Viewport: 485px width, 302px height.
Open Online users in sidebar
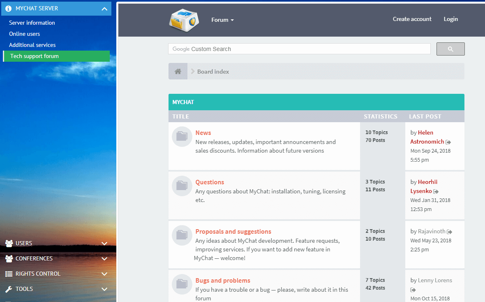25,34
